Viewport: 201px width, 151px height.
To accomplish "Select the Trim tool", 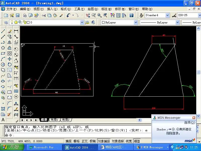I will [10, 81].
